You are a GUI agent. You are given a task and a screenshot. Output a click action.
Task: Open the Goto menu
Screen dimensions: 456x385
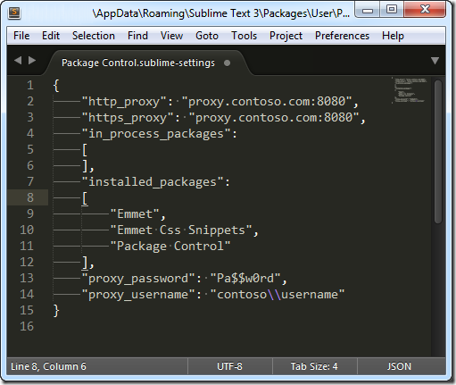207,36
